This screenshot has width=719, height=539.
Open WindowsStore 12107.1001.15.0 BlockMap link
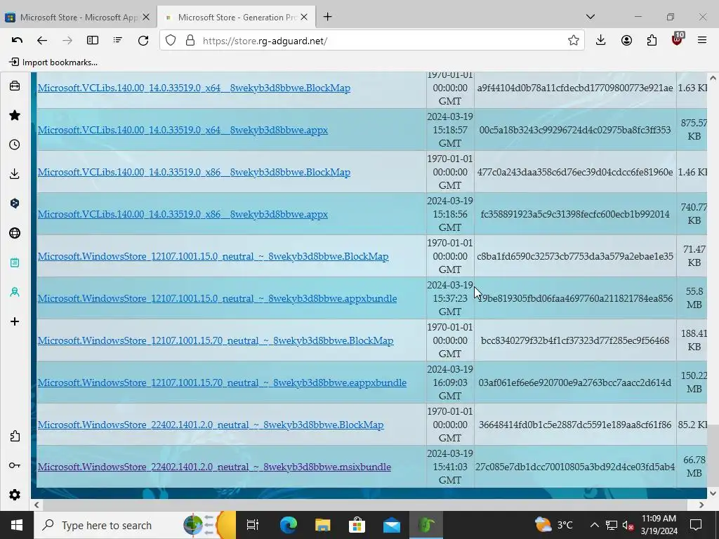tap(213, 256)
